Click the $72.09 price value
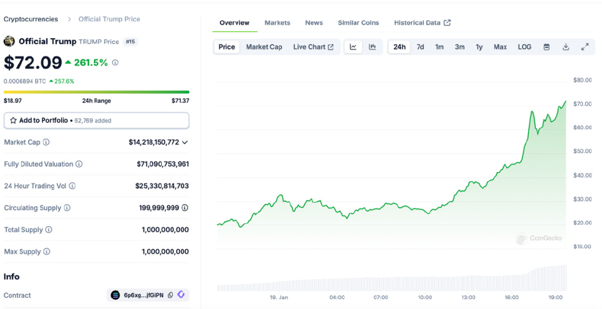 pyautogui.click(x=33, y=63)
